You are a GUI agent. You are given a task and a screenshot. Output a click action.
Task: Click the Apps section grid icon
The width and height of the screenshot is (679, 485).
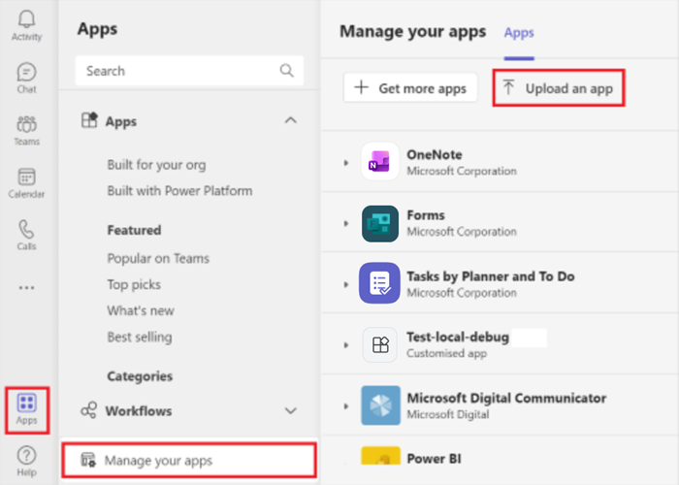click(89, 120)
